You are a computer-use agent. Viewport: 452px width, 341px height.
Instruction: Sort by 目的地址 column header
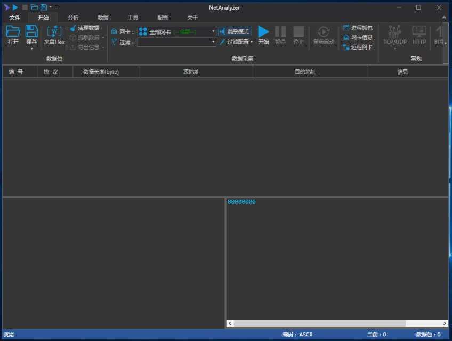pyautogui.click(x=310, y=71)
